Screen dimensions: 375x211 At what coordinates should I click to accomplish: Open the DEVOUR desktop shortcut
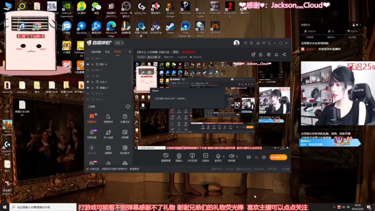pos(215,28)
